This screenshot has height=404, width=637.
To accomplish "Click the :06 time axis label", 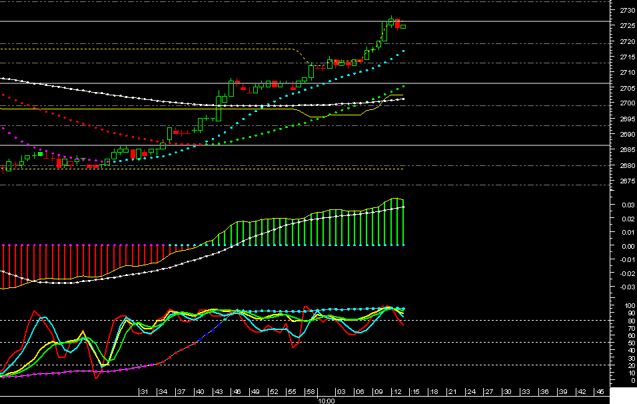I will [x=360, y=392].
